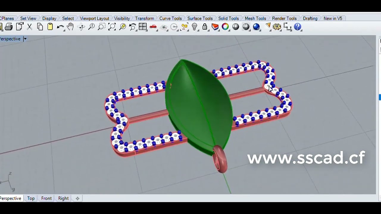
Task: Select the bottom Perspective viewport tab
Action: click(11, 198)
